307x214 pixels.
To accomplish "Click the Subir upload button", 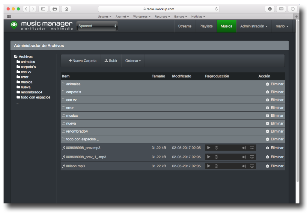I will [x=111, y=61].
